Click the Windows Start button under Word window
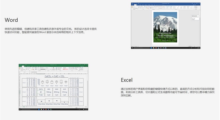This screenshot has width=220, height=120. point(132,48)
